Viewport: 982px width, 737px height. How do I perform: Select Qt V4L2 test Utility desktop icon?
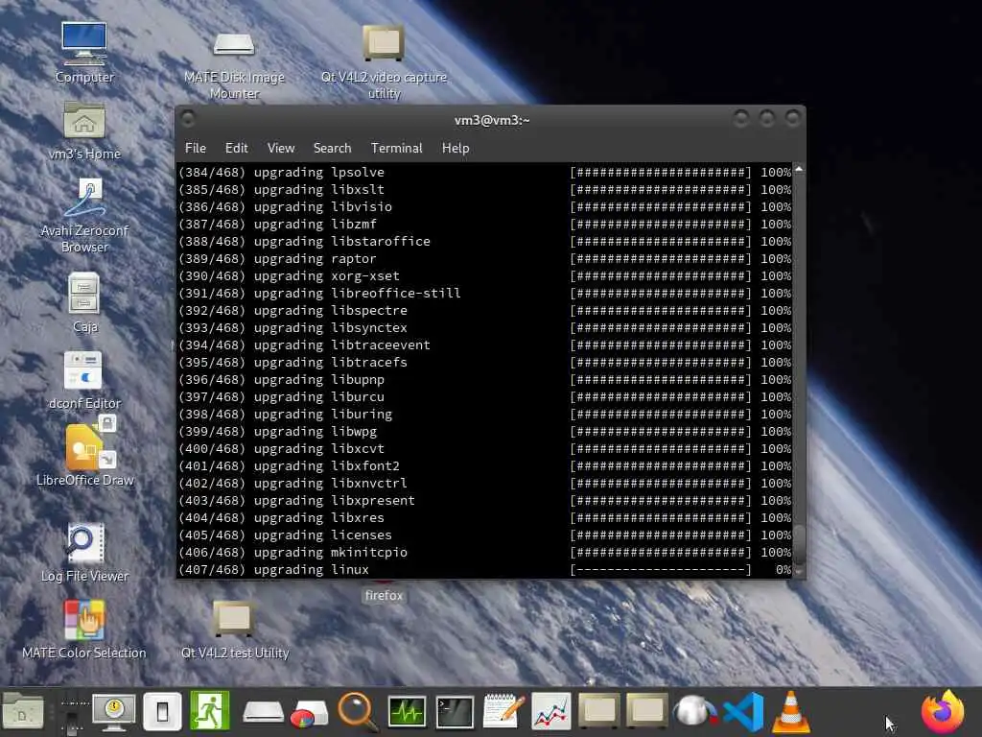pos(234,630)
